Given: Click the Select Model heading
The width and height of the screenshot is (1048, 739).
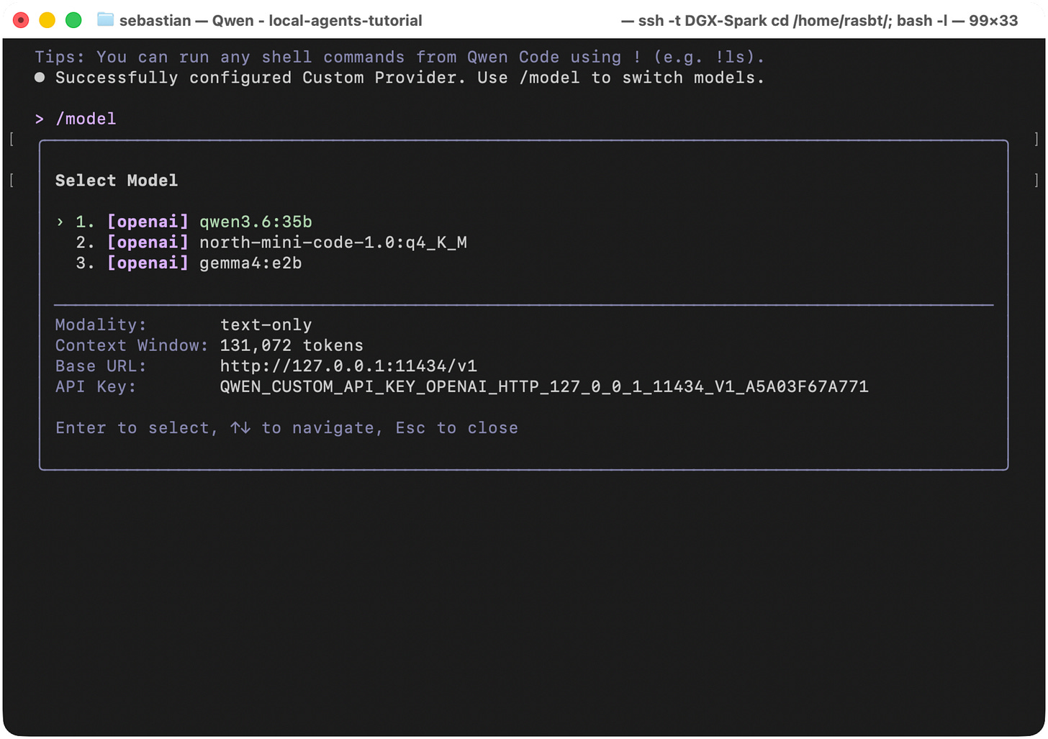Looking at the screenshot, I should pyautogui.click(x=117, y=181).
